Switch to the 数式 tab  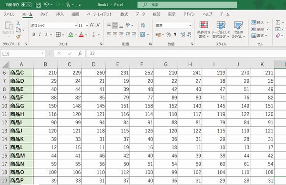point(124,14)
